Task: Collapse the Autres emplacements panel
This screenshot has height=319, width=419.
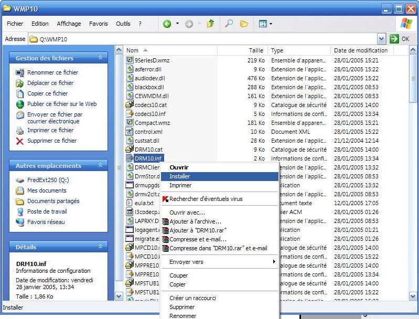Action: [x=101, y=165]
